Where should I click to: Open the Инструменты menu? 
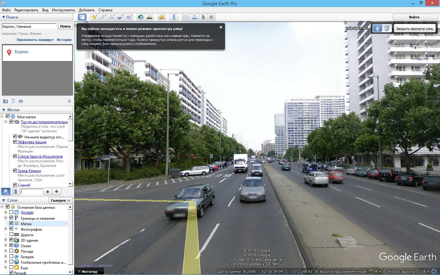[64, 10]
